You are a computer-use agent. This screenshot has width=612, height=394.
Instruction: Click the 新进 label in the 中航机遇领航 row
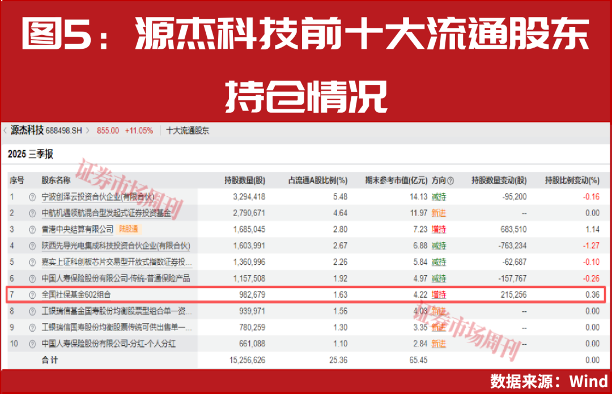pos(439,213)
